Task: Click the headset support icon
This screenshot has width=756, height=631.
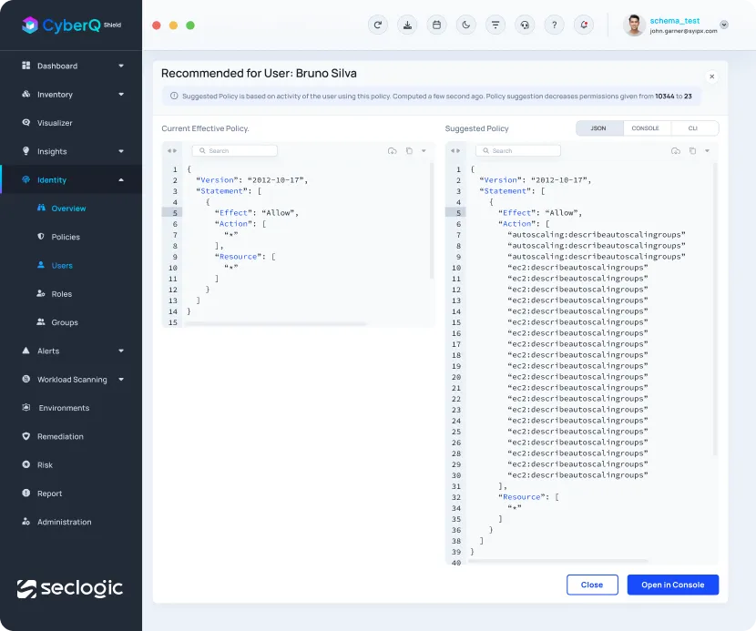Action: point(524,25)
